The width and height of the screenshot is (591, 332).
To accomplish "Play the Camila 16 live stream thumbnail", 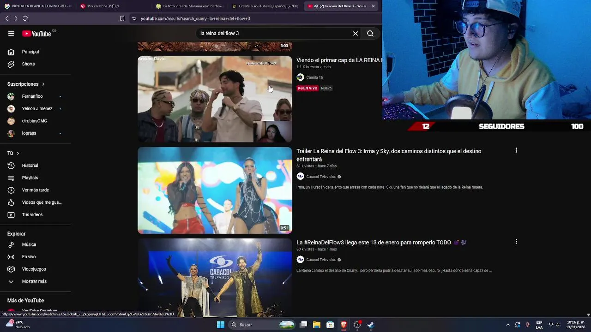I will pos(215,99).
